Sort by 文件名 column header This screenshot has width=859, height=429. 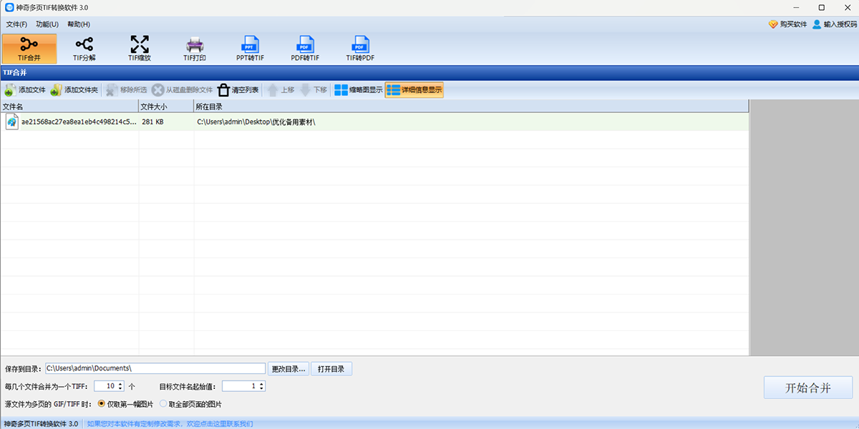[69, 107]
